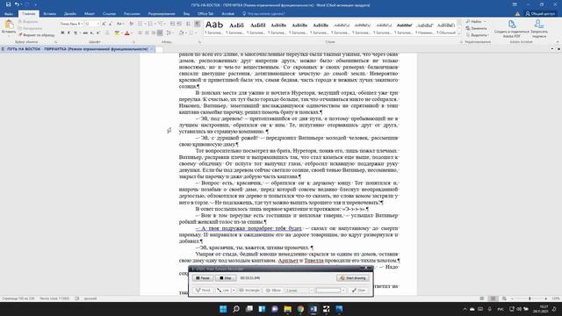Toggle subscript formatting

[91, 33]
